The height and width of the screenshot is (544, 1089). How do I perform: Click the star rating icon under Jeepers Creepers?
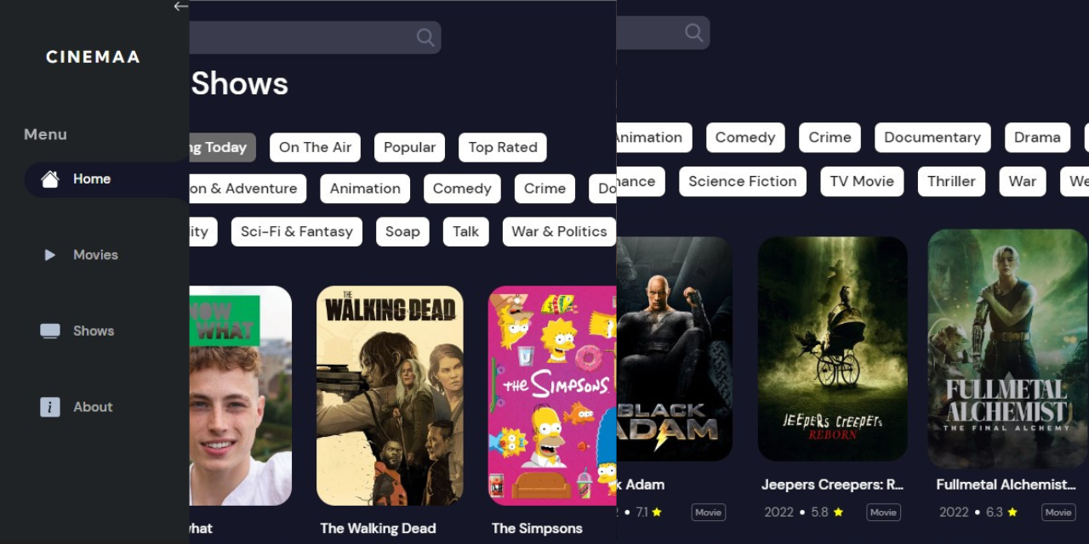point(838,513)
